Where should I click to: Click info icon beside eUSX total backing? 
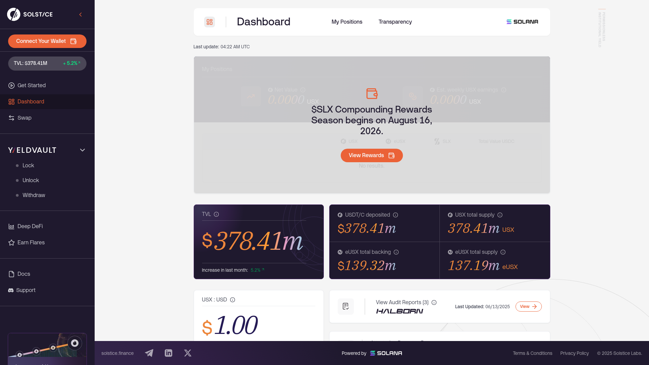tap(396, 252)
